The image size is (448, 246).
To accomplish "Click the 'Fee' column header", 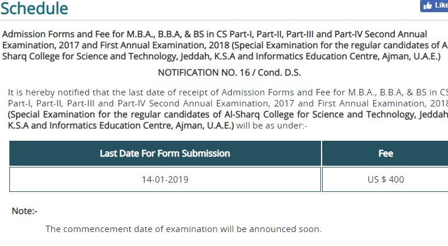I will [x=385, y=154].
